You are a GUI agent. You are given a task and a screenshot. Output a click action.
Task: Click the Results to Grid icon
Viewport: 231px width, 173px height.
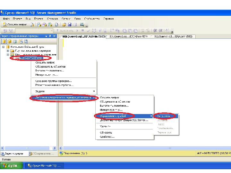[130, 31]
